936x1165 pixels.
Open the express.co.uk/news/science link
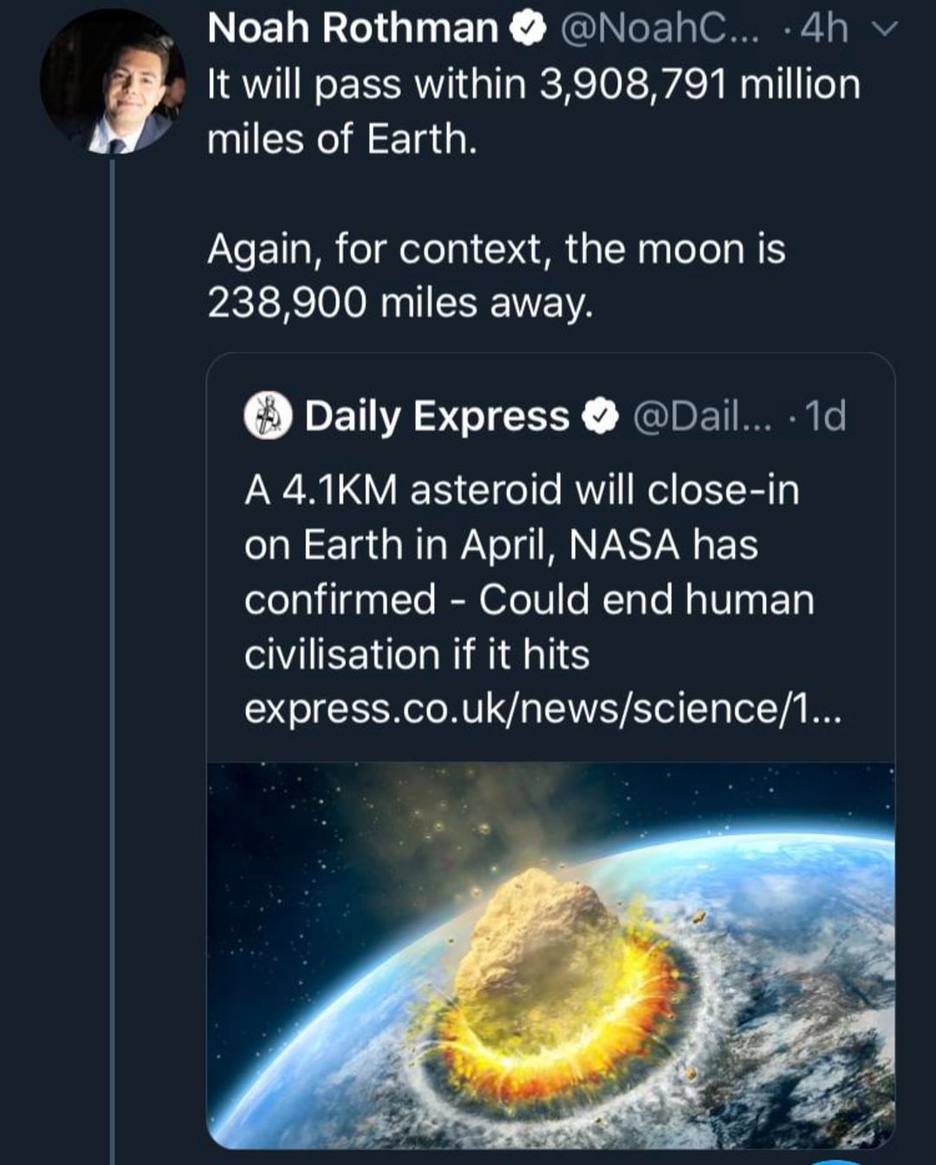546,711
